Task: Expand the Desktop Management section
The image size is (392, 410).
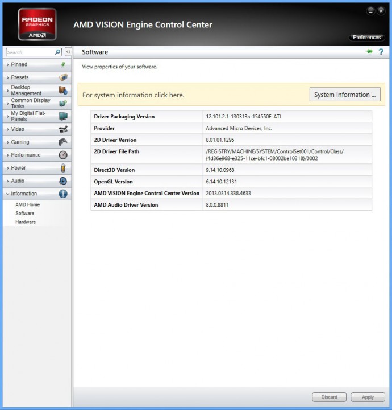Action: (37, 91)
